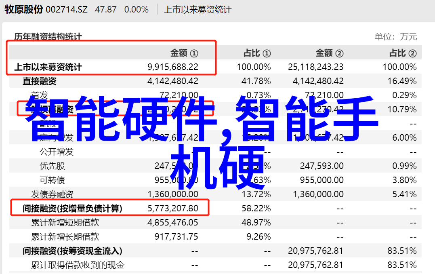Click the 金额 ② column header

pos(330,53)
